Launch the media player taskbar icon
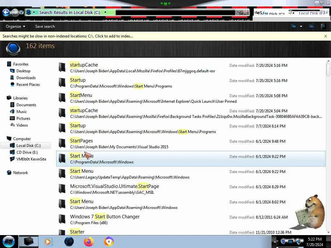The width and height of the screenshot is (331, 248). click(48, 242)
